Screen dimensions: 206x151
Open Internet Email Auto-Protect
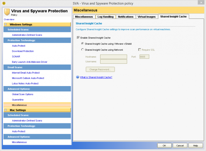26,73
